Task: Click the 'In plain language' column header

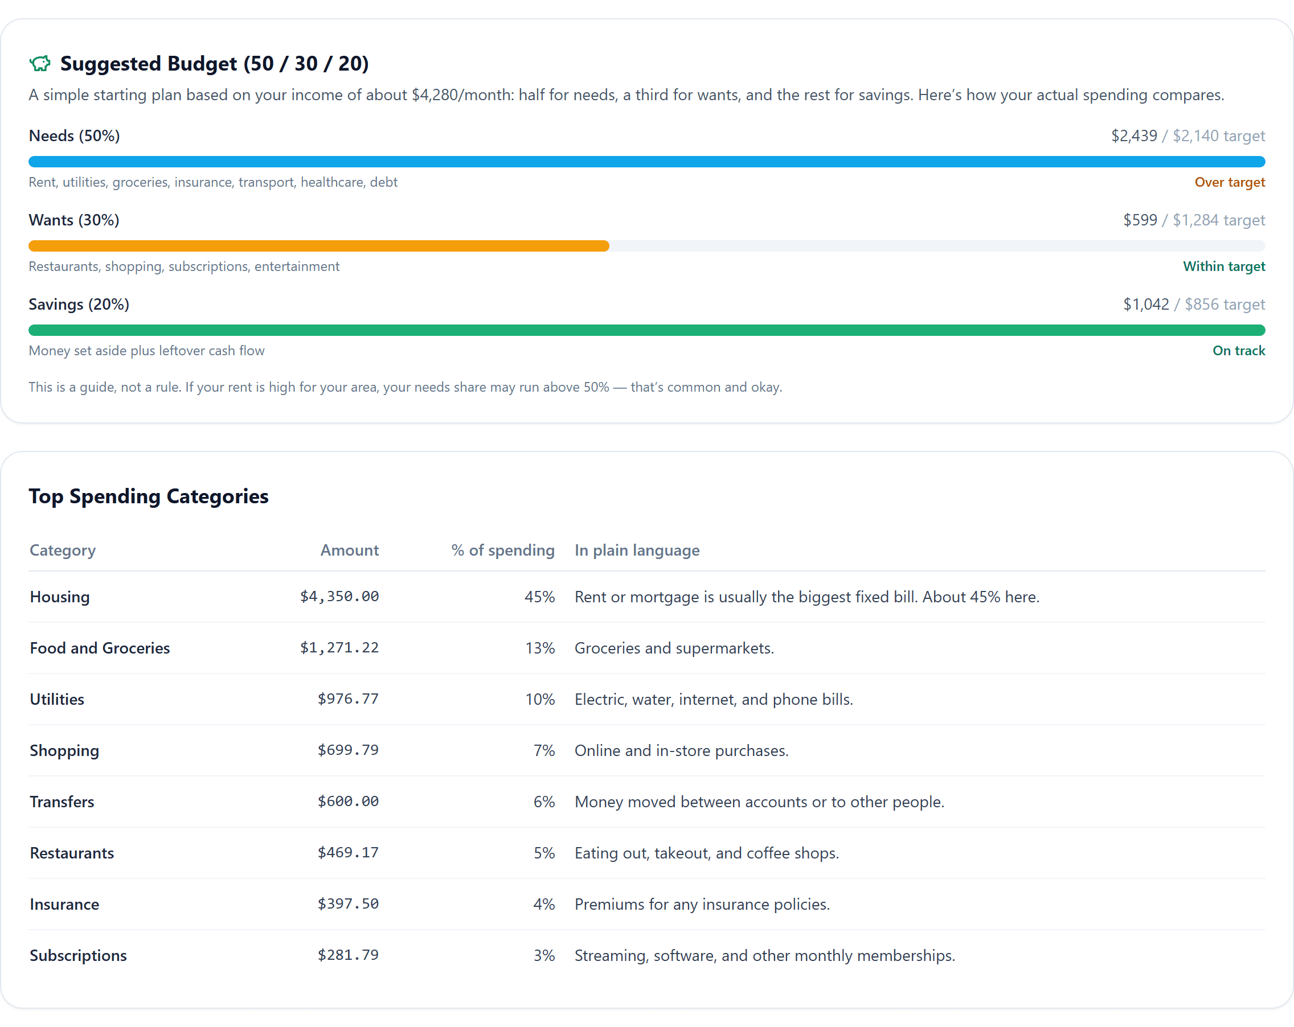Action: pyautogui.click(x=637, y=551)
